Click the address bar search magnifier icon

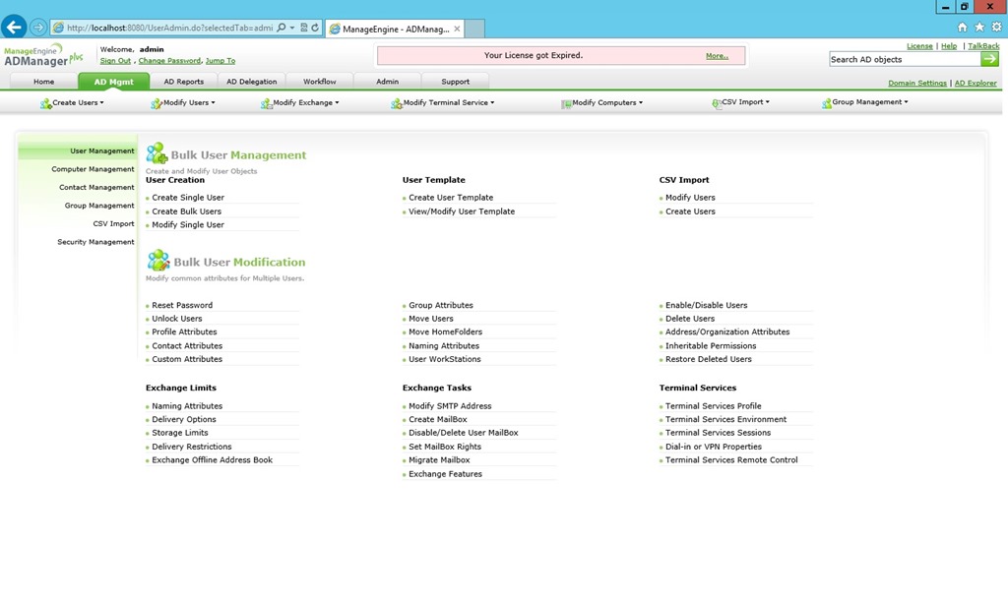(x=281, y=28)
